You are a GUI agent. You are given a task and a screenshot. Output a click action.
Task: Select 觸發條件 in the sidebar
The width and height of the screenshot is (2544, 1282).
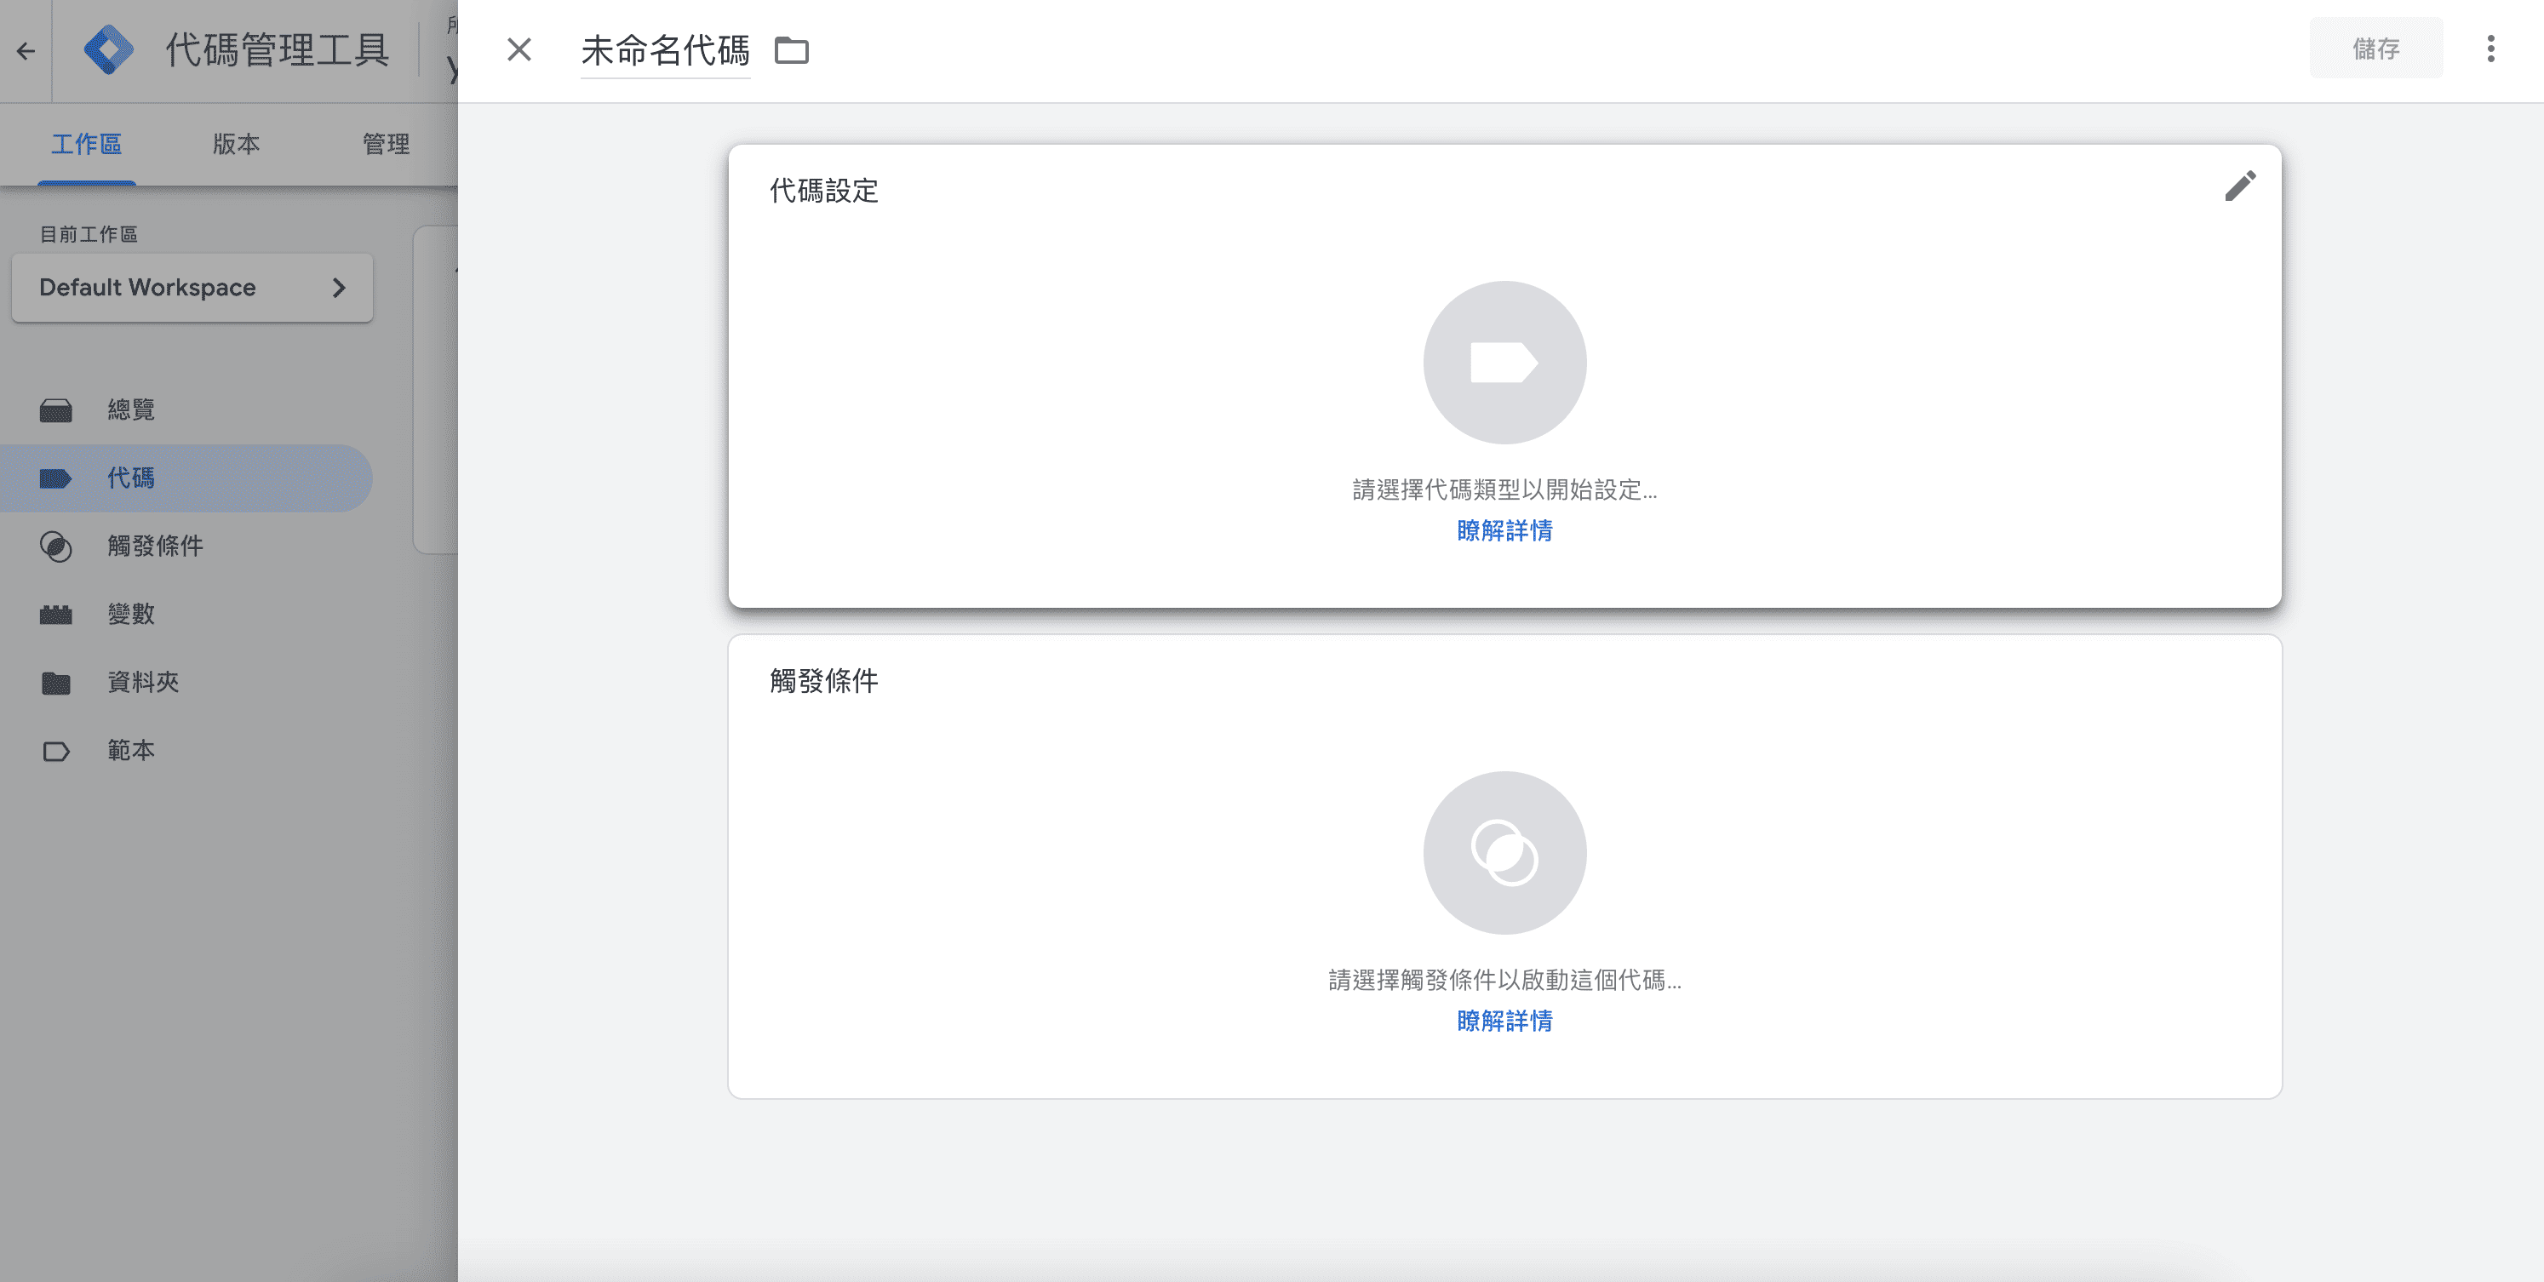[x=155, y=545]
